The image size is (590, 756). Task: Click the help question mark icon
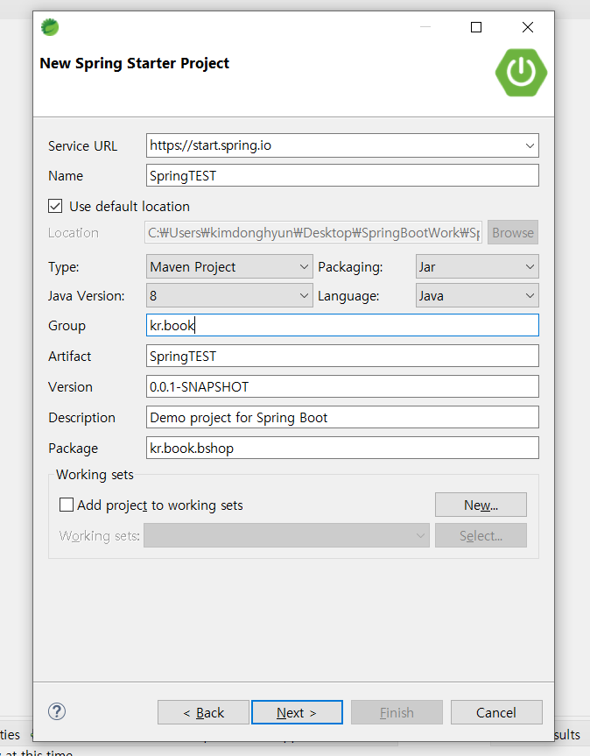[x=57, y=711]
